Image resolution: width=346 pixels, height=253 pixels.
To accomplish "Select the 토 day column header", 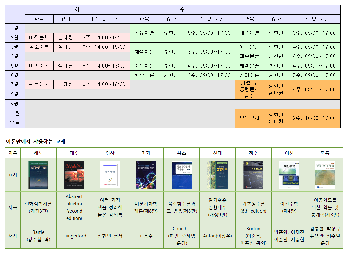I will (288, 9).
